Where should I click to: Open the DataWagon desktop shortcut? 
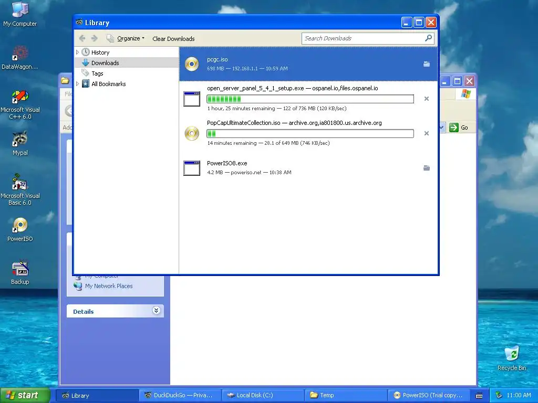pyautogui.click(x=20, y=57)
